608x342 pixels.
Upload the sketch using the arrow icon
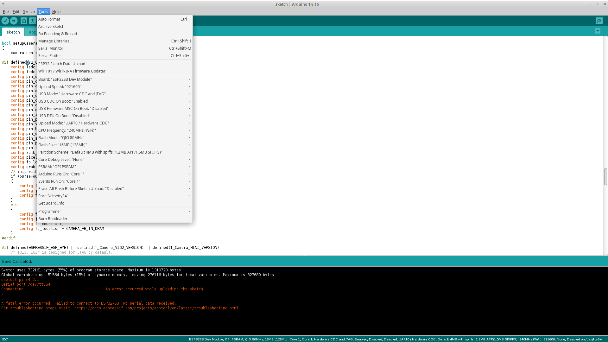[14, 21]
